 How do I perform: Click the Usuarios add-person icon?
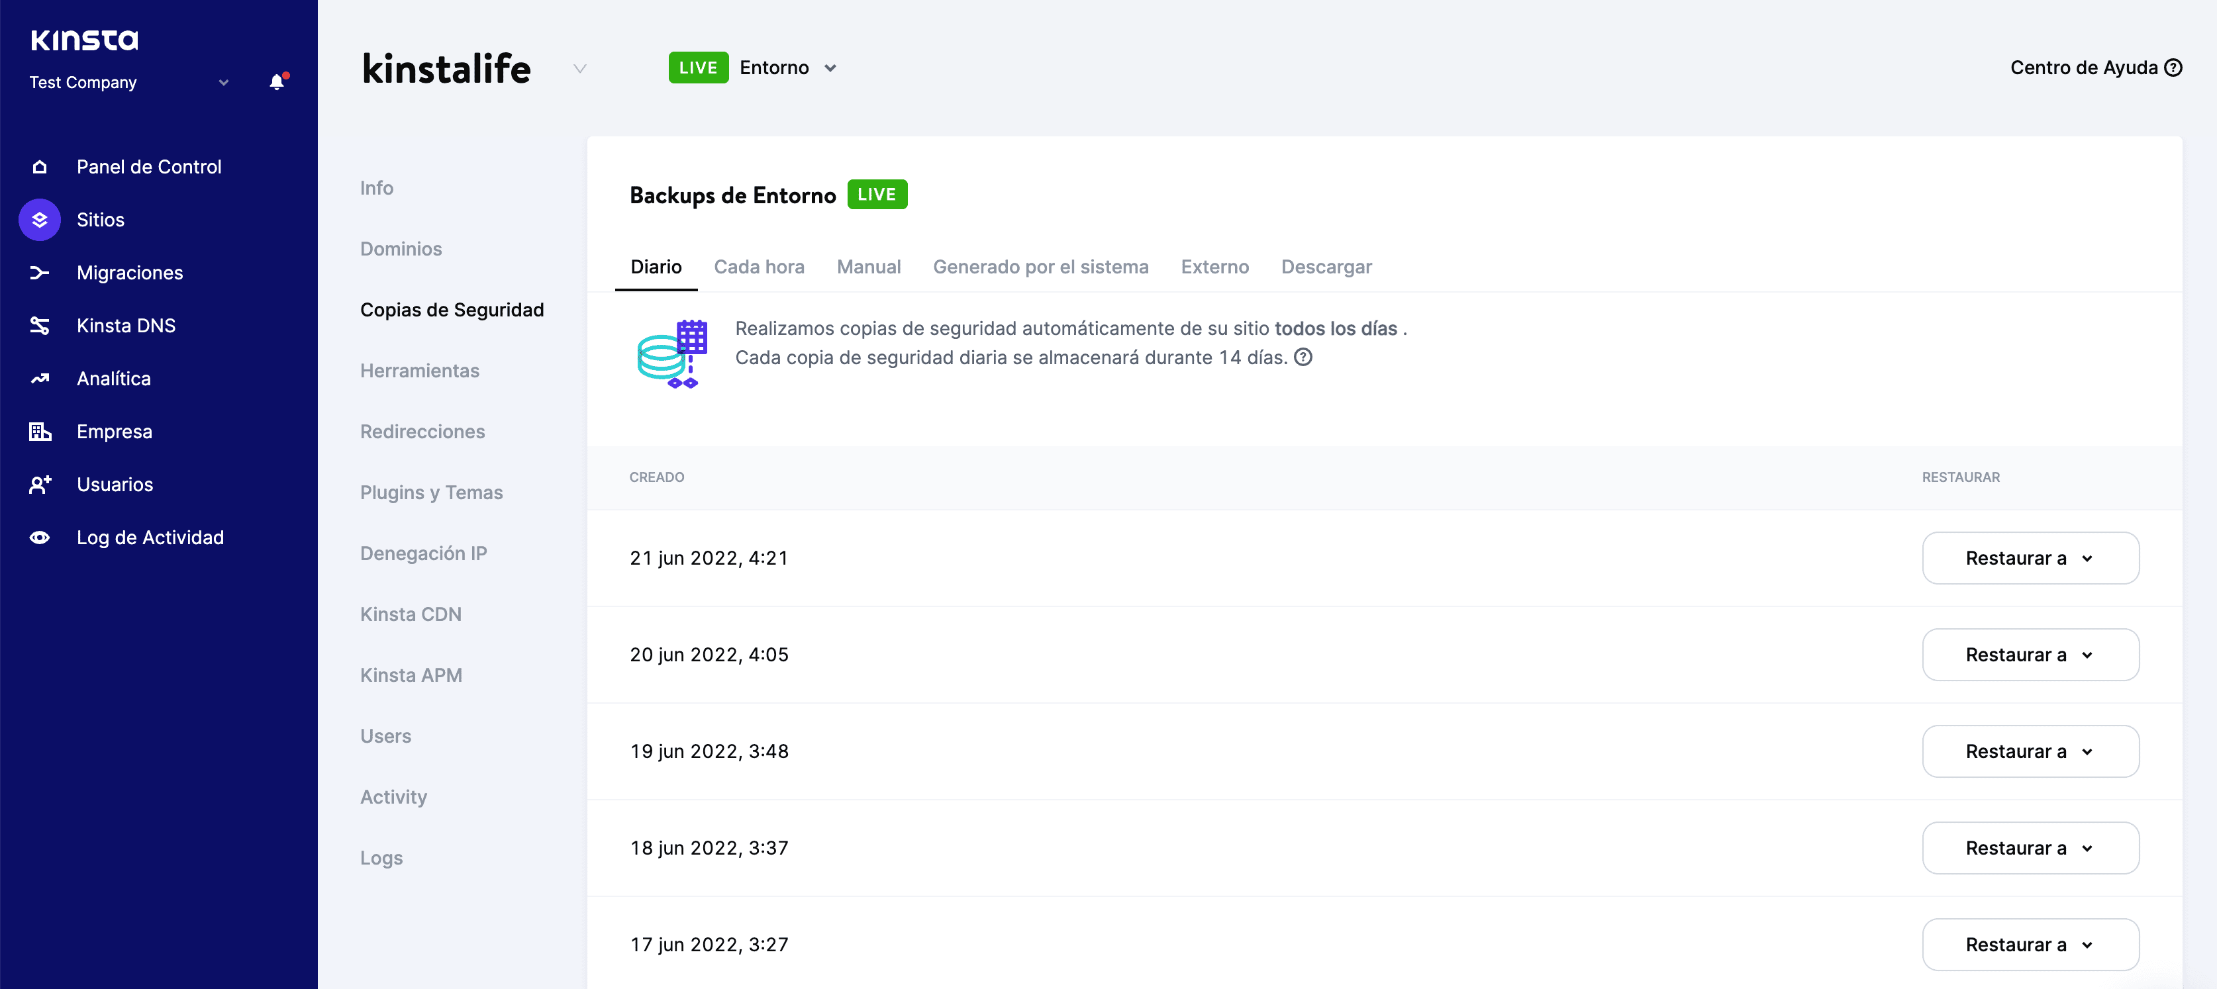[x=40, y=485]
